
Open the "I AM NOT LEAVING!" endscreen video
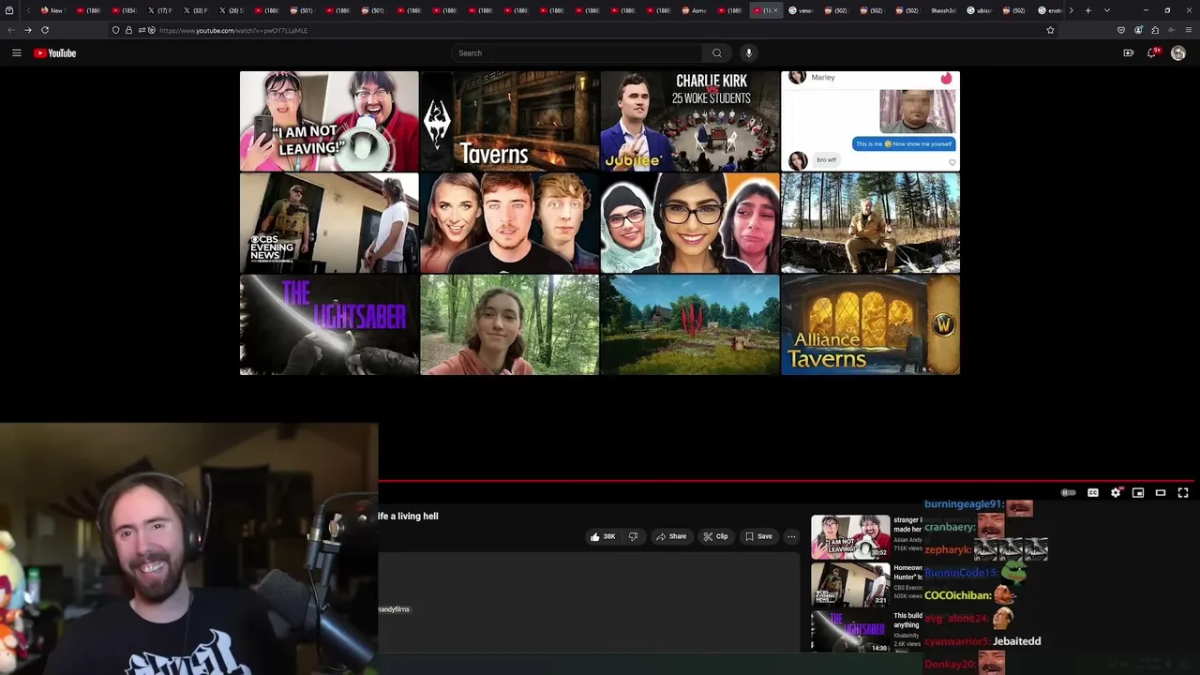coord(329,121)
